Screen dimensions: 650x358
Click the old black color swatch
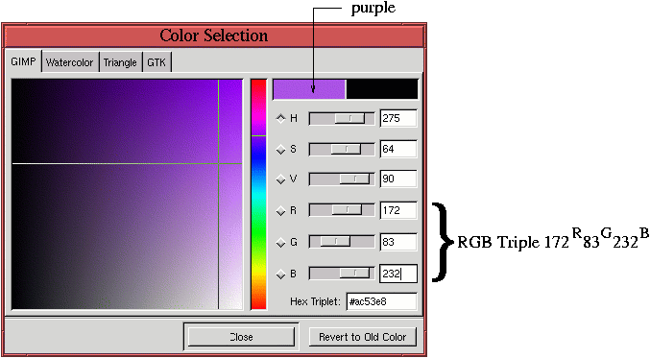[x=382, y=89]
